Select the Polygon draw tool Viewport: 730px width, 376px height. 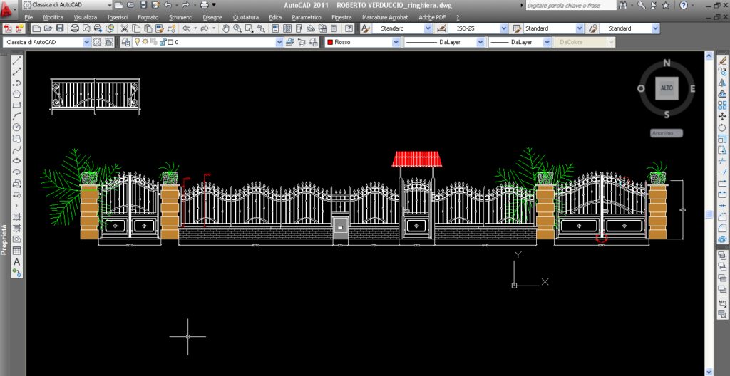[17, 93]
